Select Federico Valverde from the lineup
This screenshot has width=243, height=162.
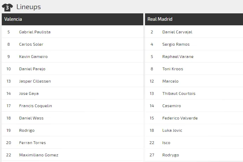click(180, 118)
